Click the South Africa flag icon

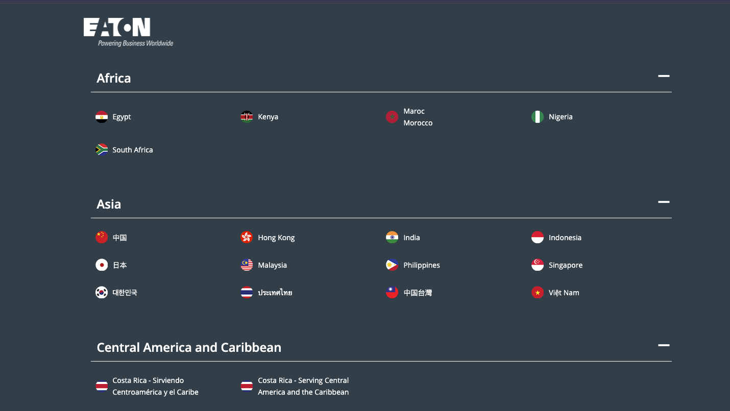(102, 150)
